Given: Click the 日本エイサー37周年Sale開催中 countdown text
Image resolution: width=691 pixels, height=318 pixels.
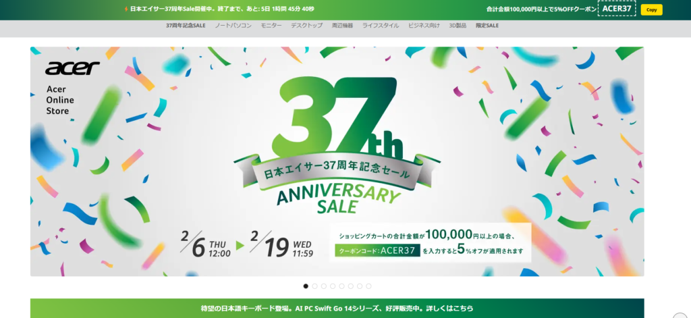Looking at the screenshot, I should pos(222,9).
